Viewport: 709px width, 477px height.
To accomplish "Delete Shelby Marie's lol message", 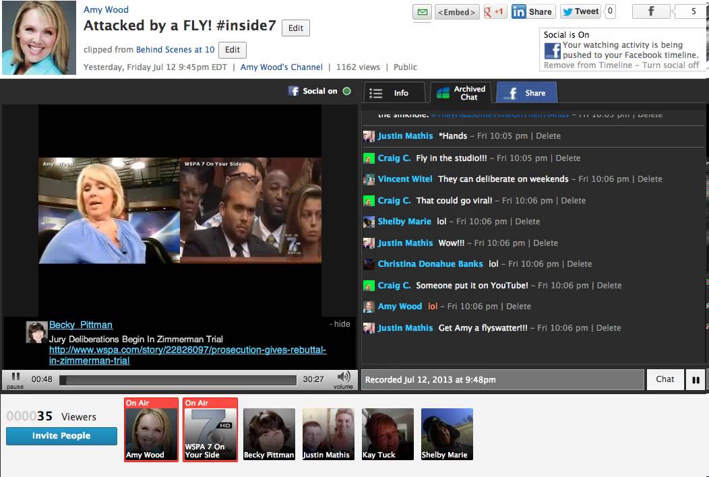I will click(528, 222).
